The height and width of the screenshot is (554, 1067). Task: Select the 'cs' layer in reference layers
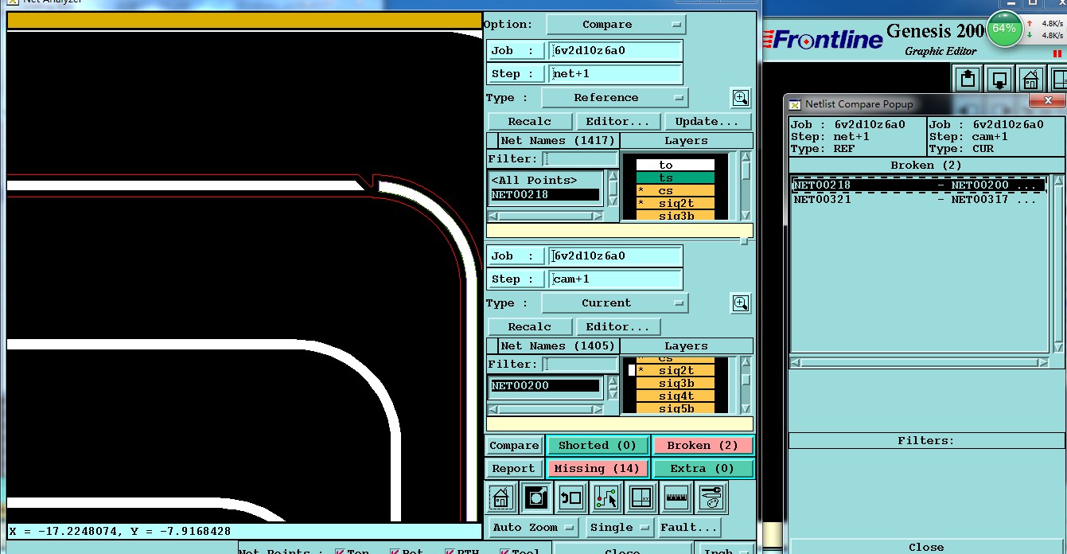(676, 191)
